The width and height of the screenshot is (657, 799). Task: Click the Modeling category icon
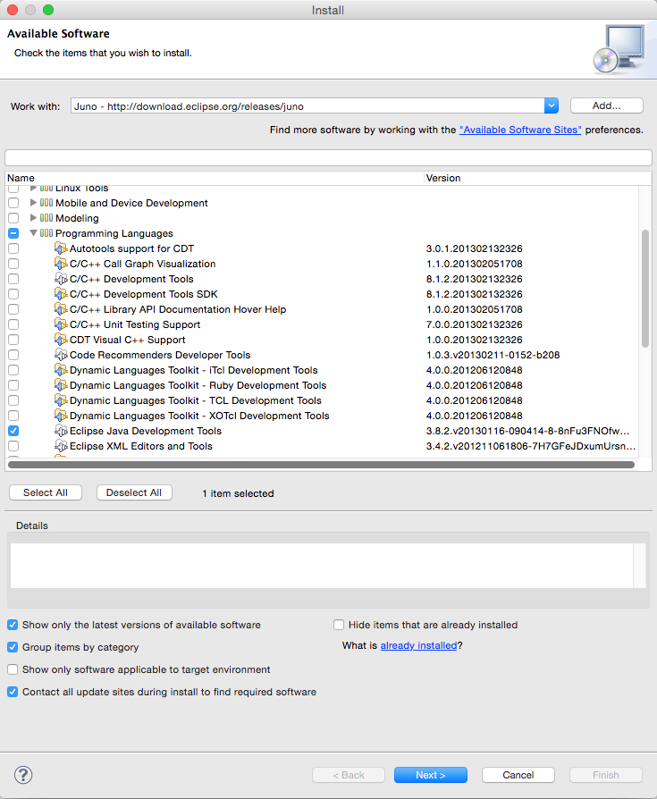(46, 218)
